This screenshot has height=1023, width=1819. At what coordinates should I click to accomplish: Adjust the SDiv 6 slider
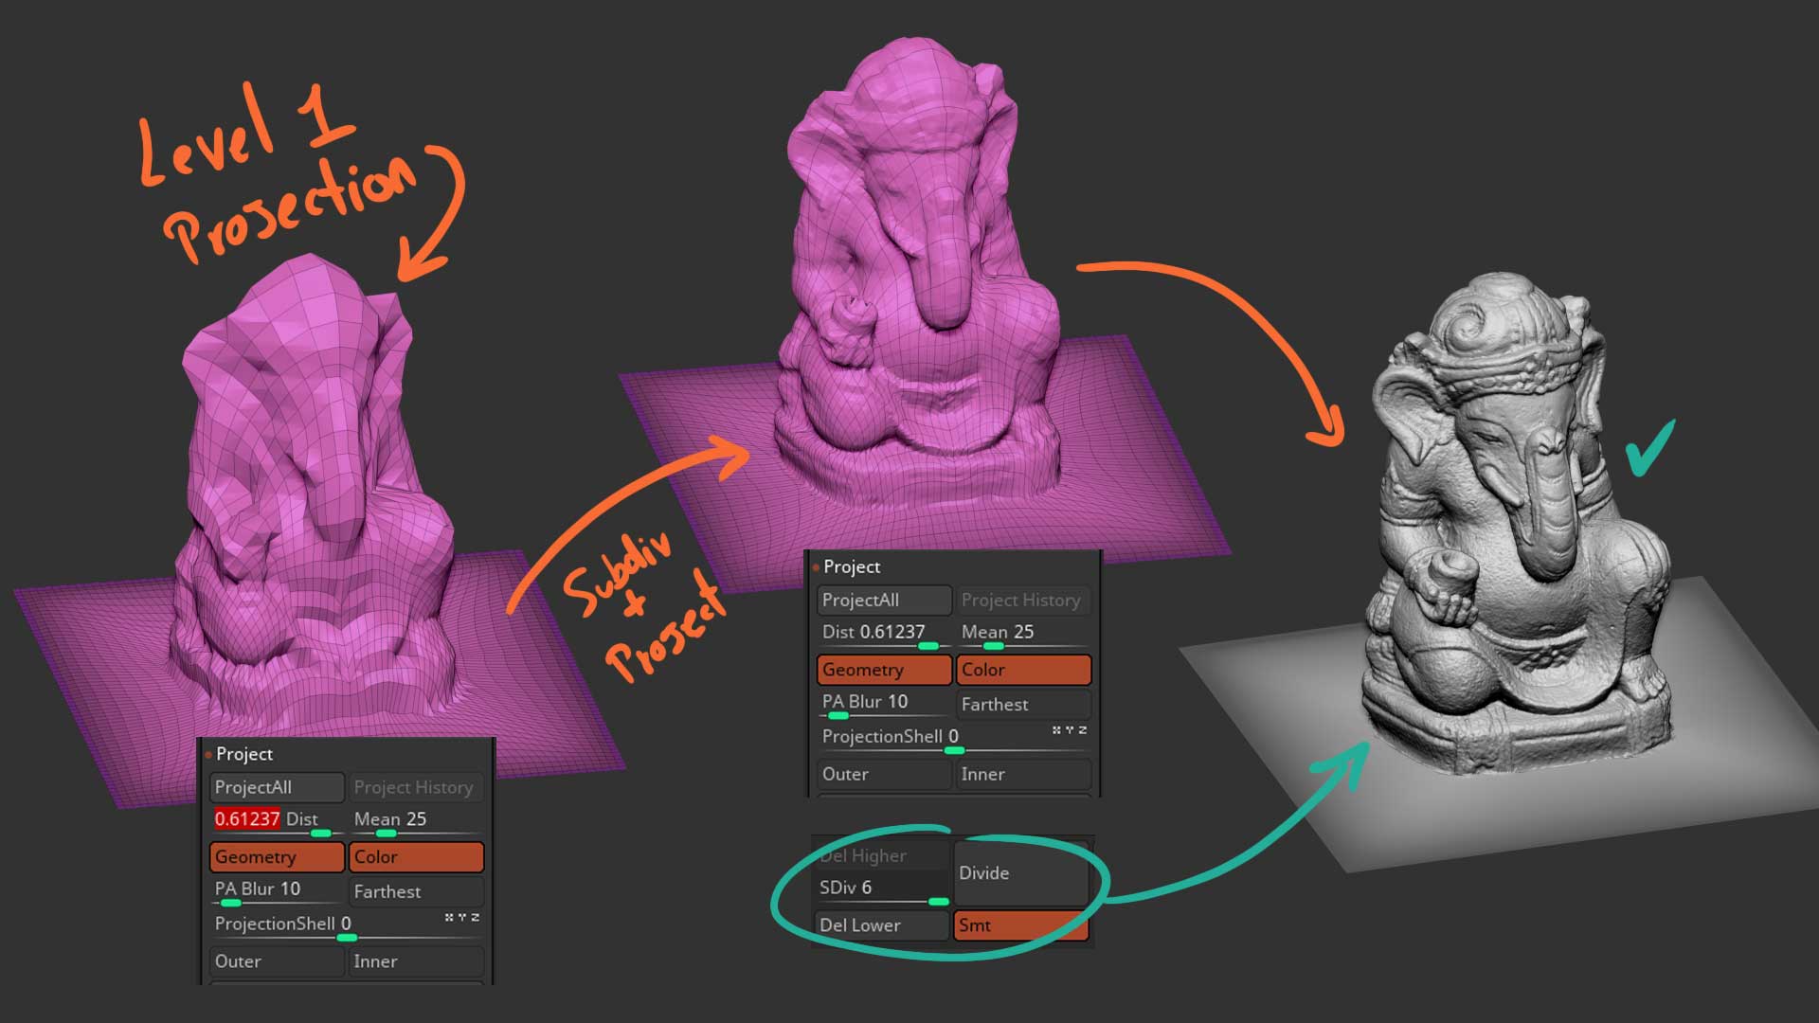point(882,889)
